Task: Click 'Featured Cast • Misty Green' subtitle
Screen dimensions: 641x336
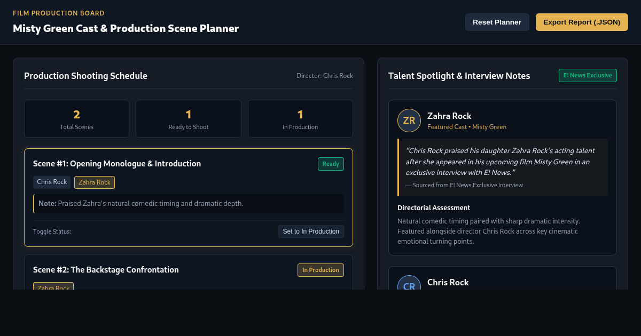Action: [467, 127]
